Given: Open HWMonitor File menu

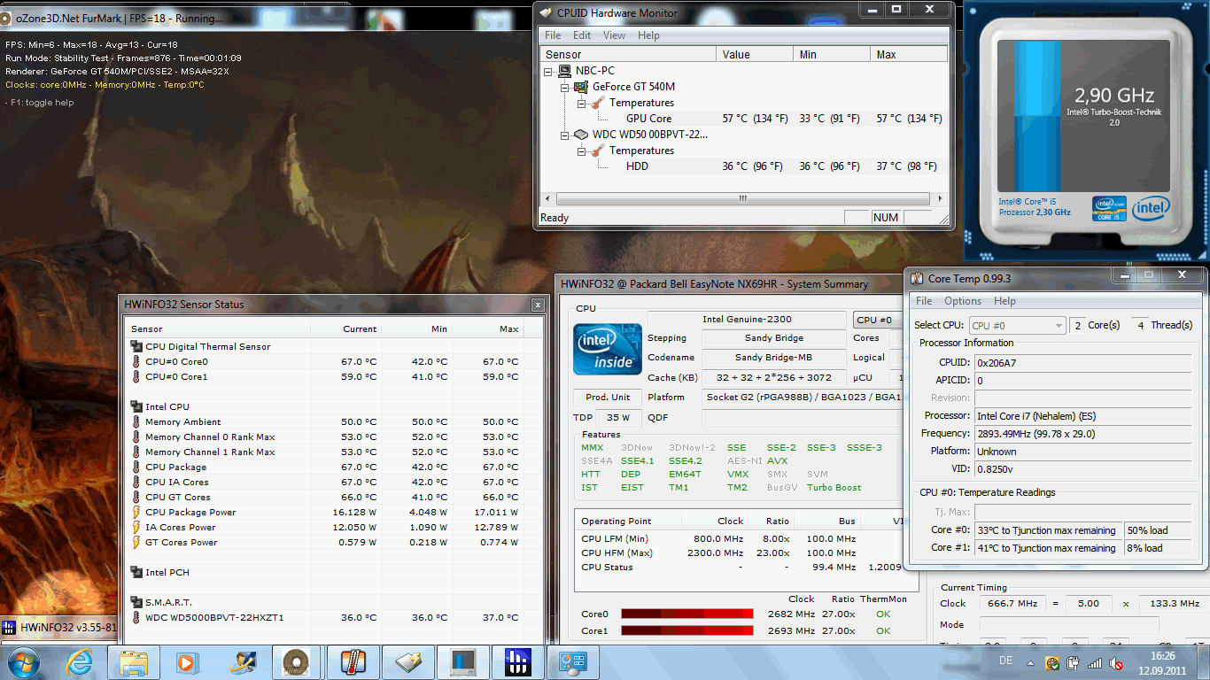Looking at the screenshot, I should 553,35.
